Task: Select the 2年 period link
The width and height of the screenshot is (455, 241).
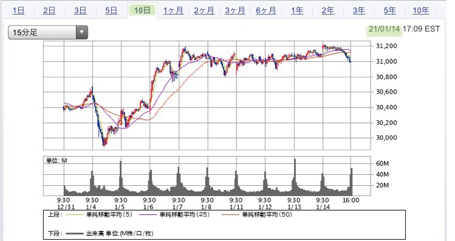Action: point(328,11)
